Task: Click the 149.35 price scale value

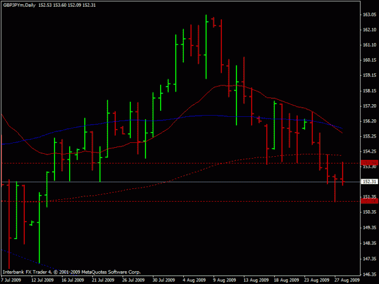Action: coord(369,228)
